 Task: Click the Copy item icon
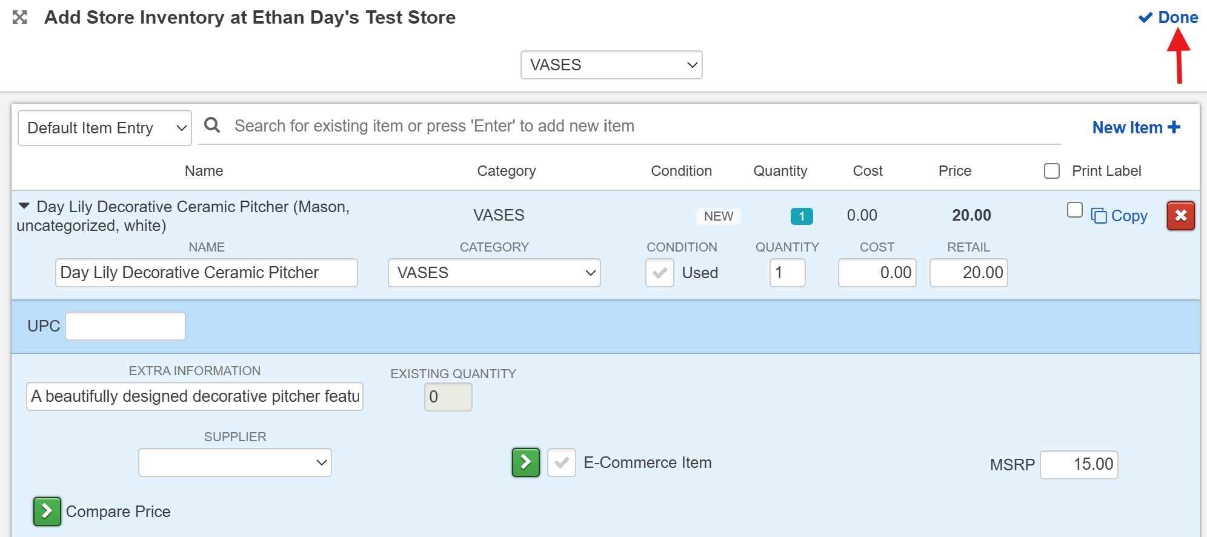point(1099,216)
